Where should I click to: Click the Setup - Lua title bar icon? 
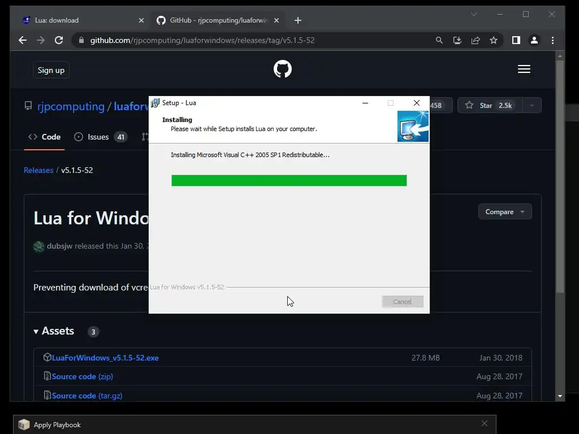click(155, 103)
